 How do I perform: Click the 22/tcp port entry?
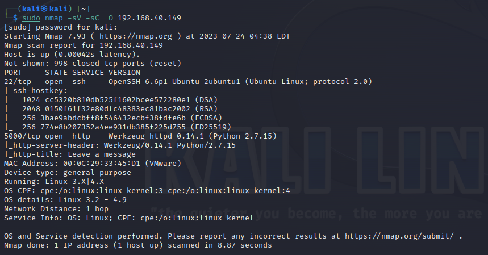[x=18, y=82]
